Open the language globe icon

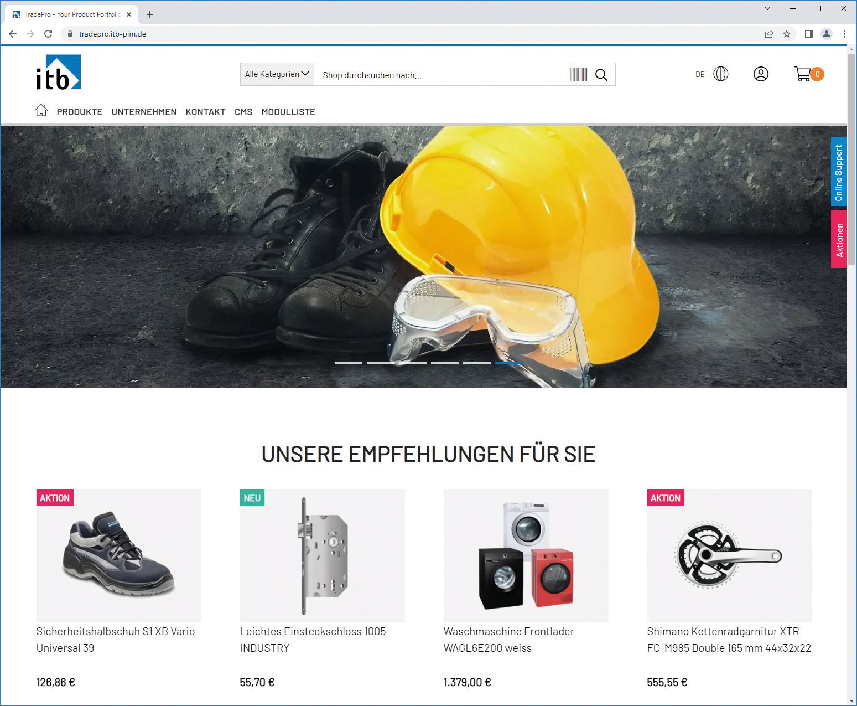[721, 74]
